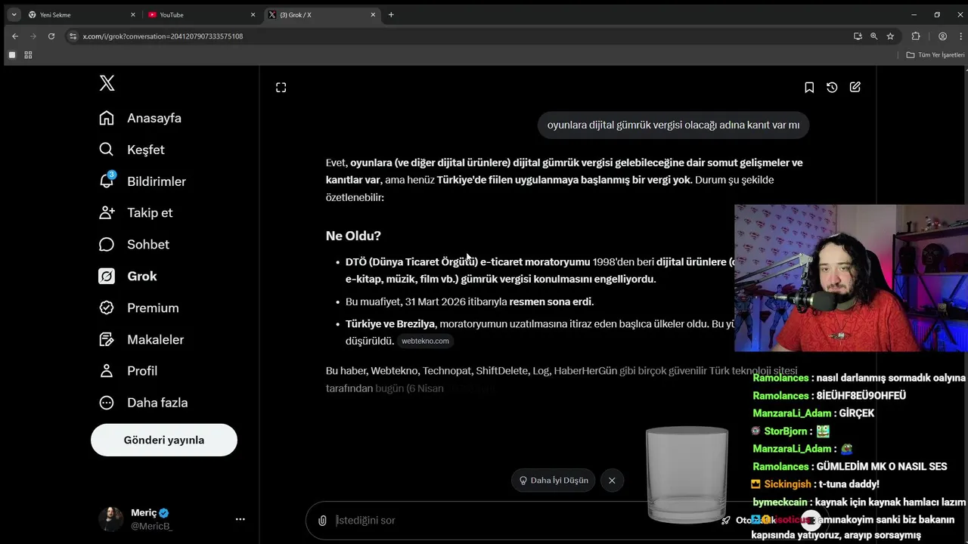Image resolution: width=968 pixels, height=544 pixels.
Task: Close the YouTube tab
Action: [x=253, y=14]
